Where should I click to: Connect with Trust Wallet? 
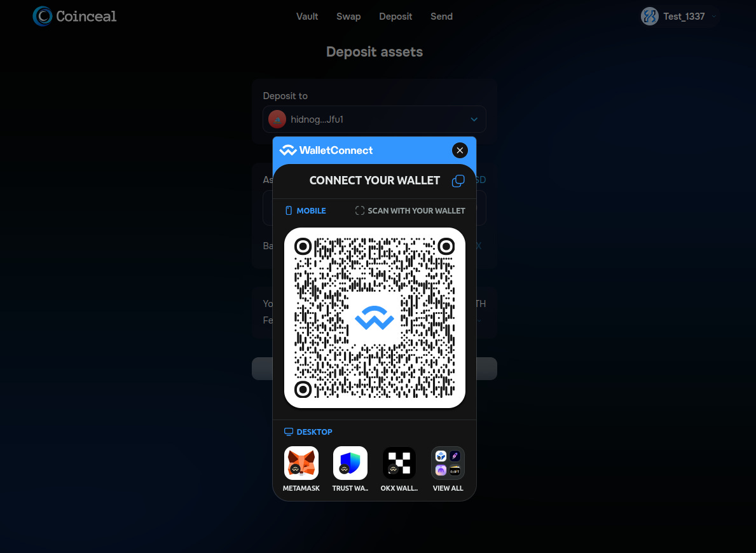pyautogui.click(x=350, y=468)
